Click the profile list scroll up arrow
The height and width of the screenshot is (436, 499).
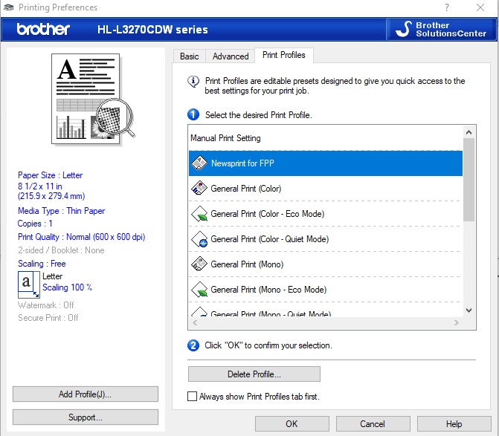469,132
